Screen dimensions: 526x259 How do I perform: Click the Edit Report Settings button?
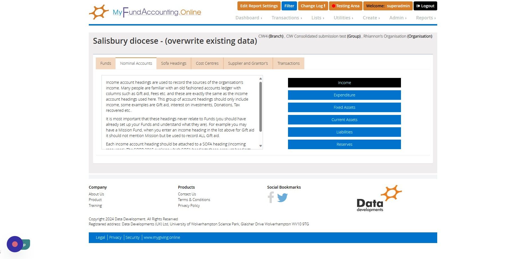pyautogui.click(x=259, y=6)
